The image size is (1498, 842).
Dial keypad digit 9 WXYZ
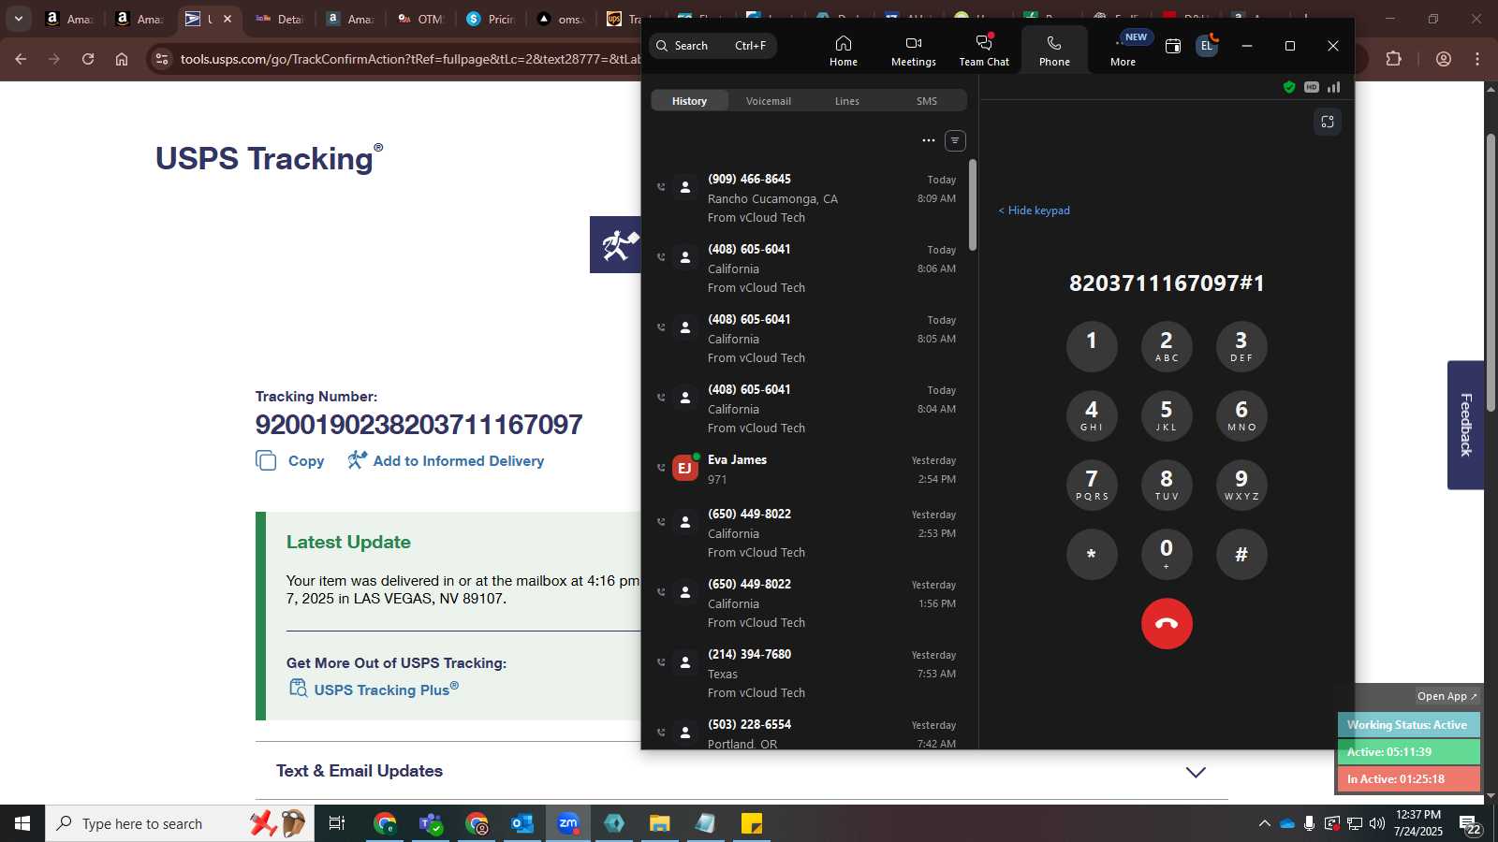1241,485
